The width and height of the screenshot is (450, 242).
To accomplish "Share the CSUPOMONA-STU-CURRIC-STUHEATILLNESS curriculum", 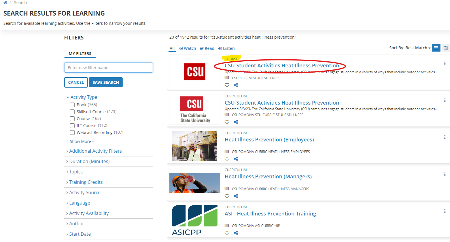I will [236, 122].
